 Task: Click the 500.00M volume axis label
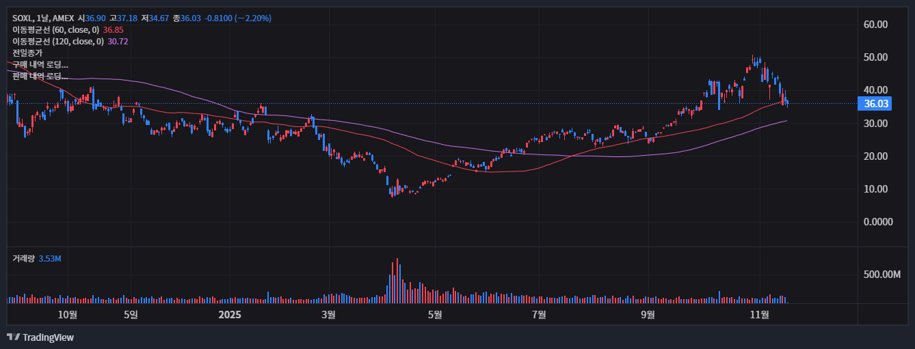click(x=882, y=275)
